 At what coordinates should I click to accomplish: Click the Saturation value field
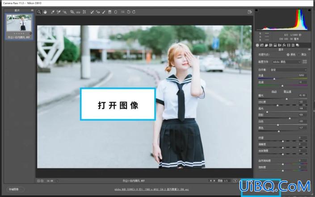302,167
